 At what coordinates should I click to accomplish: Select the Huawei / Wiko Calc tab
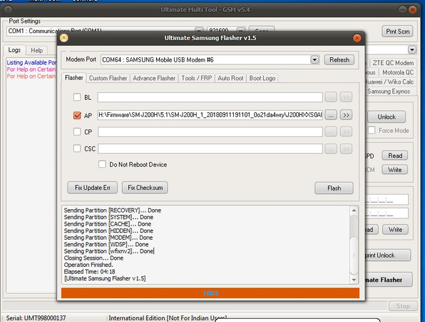click(x=390, y=82)
